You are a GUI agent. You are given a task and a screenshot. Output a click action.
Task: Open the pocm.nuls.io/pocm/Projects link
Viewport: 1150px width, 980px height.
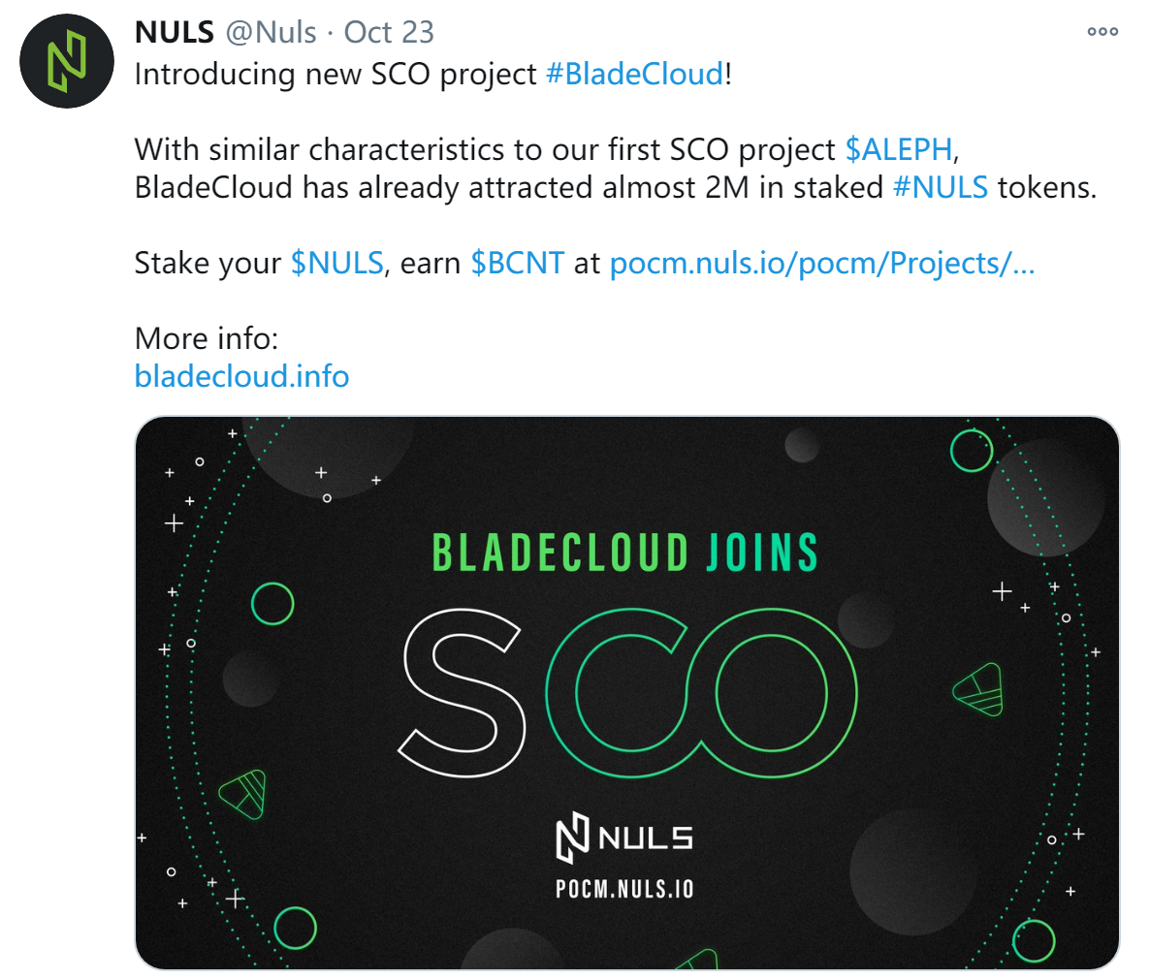click(x=822, y=263)
